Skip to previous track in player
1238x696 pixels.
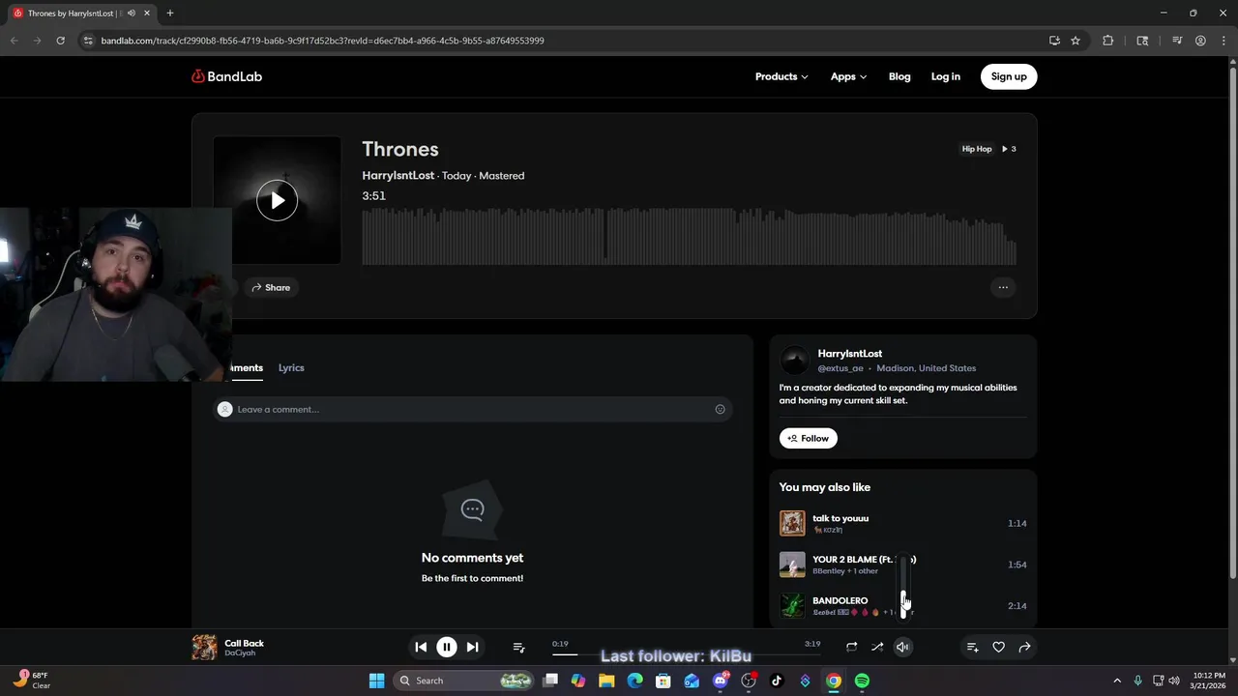coord(421,647)
